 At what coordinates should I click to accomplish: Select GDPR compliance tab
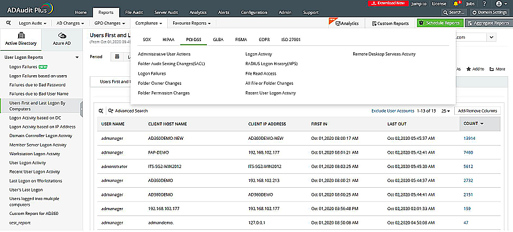click(264, 39)
